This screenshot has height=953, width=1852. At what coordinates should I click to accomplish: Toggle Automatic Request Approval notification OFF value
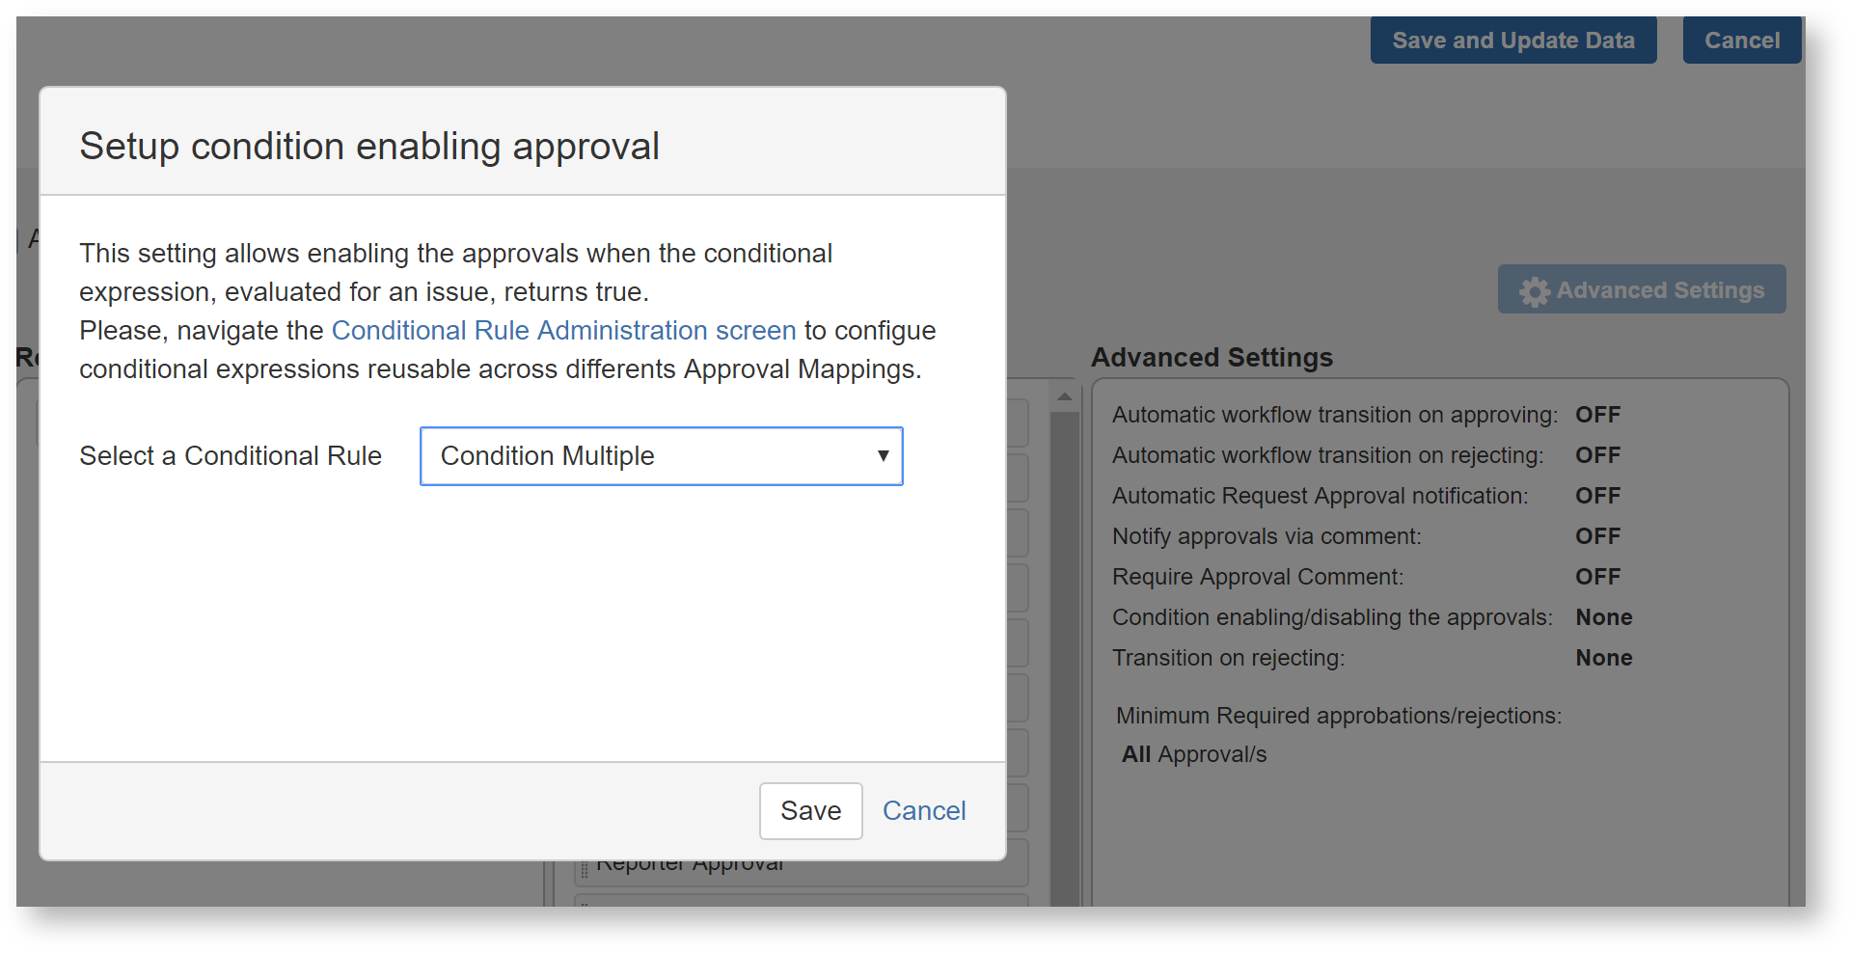[1597, 496]
